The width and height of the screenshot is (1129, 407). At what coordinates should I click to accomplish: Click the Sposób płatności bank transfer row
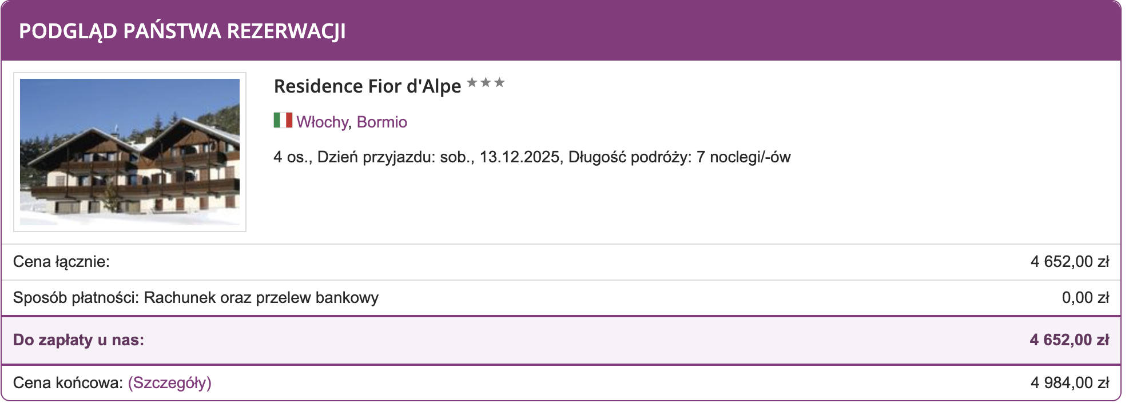(196, 298)
